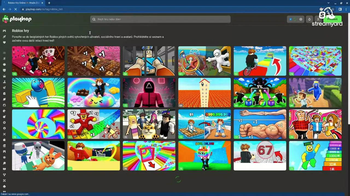Viewport: 350px width, 196px height.
Task: Open the $1 raft to $999,999,999 game
Action: click(x=205, y=124)
